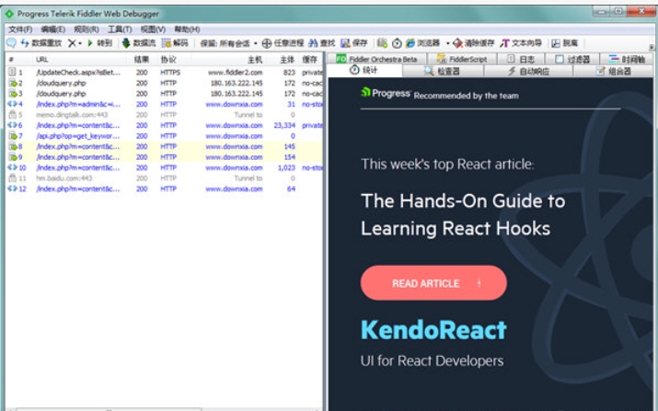Click the 数据重放 (Replay) toolbar button

[x=41, y=43]
